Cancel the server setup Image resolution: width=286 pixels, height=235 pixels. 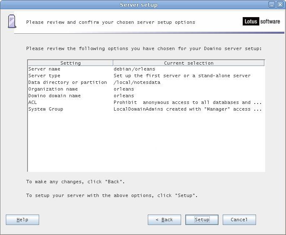tap(239, 220)
